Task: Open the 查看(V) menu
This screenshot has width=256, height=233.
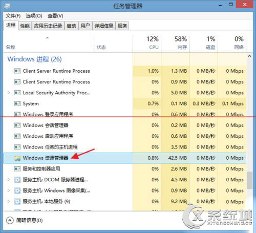Action: point(55,16)
